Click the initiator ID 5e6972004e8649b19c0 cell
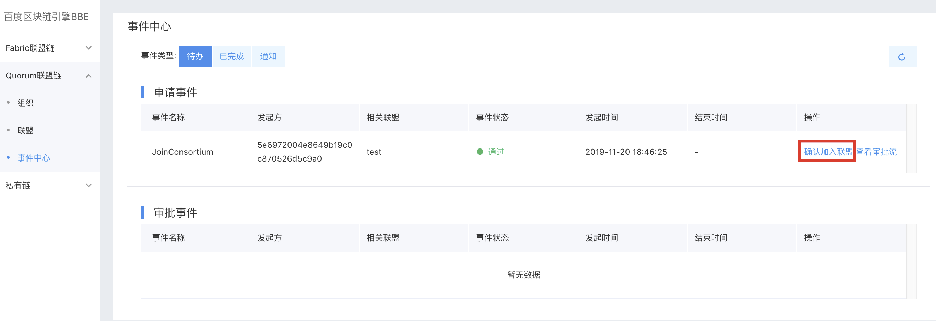The image size is (936, 321). pos(304,152)
